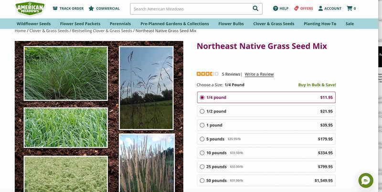Open the shopping cart icon
The width and height of the screenshot is (382, 192).
click(350, 9)
